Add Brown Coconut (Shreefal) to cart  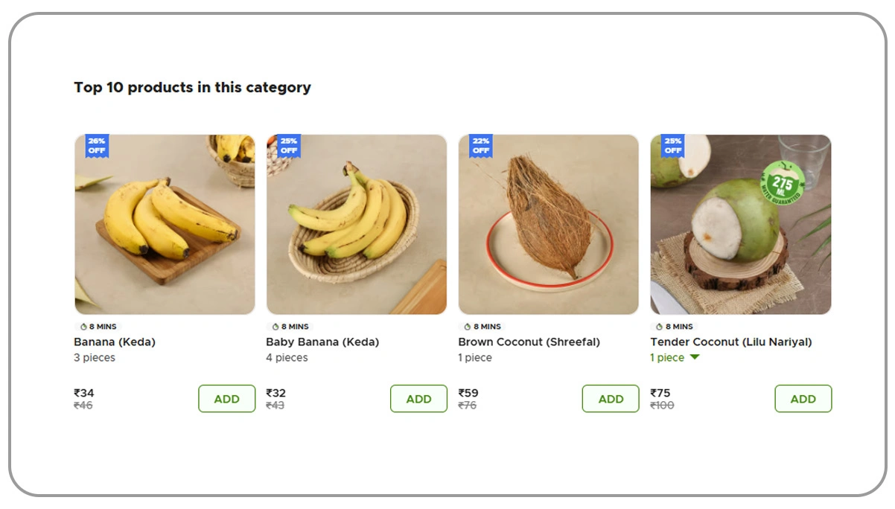pyautogui.click(x=611, y=398)
